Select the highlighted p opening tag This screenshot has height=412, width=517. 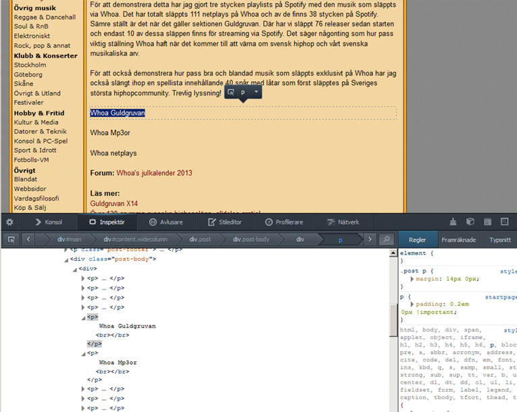tap(93, 317)
